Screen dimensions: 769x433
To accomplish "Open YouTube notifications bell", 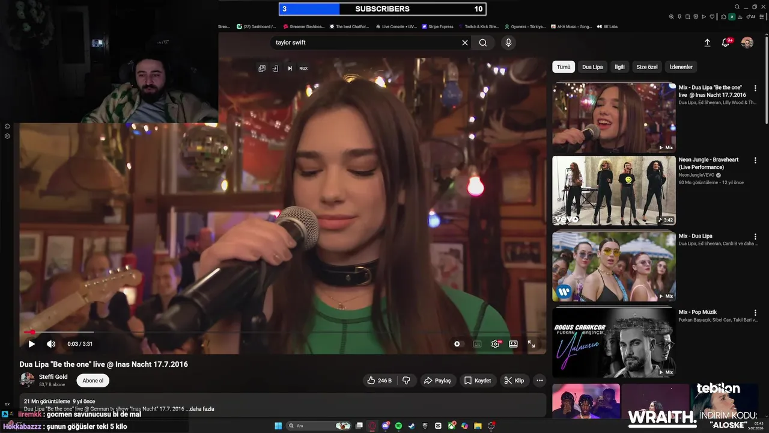I will pyautogui.click(x=726, y=43).
